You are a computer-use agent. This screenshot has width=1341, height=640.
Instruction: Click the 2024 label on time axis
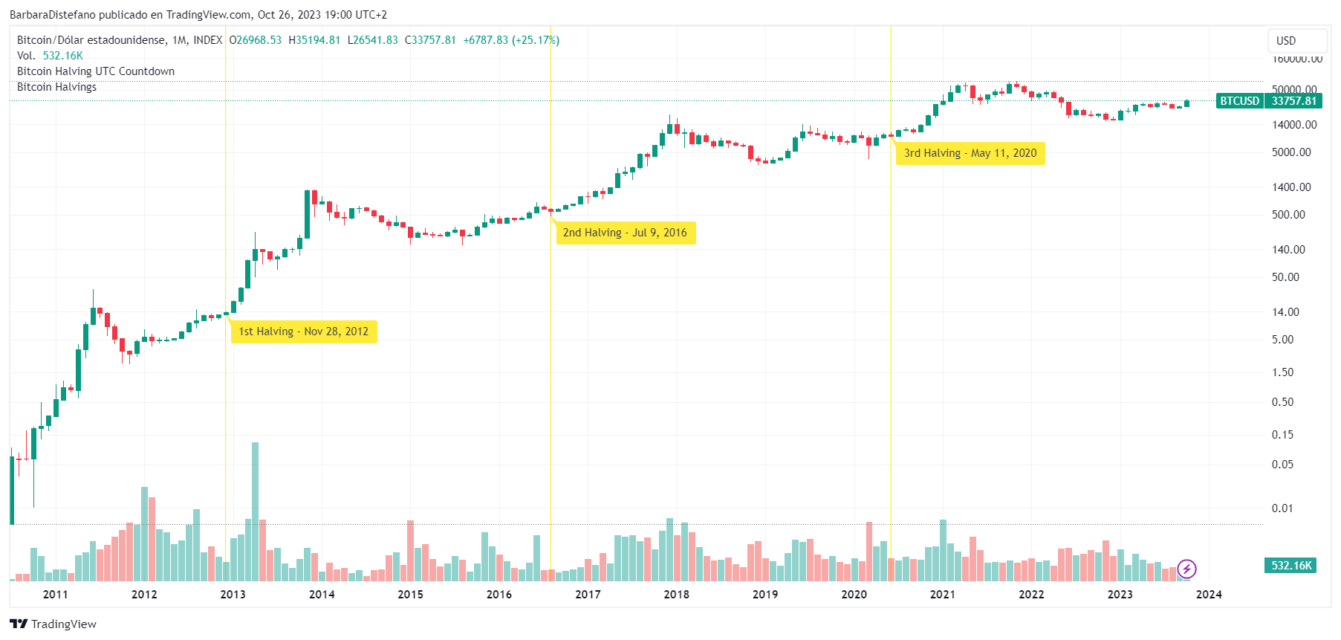coord(1209,595)
